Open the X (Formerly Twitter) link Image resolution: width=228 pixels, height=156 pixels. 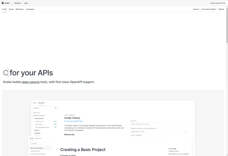(x=209, y=9)
